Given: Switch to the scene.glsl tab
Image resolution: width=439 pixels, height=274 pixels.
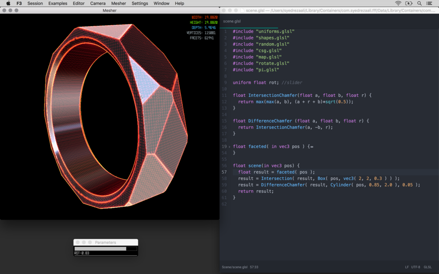Looking at the screenshot, I should tap(232, 21).
